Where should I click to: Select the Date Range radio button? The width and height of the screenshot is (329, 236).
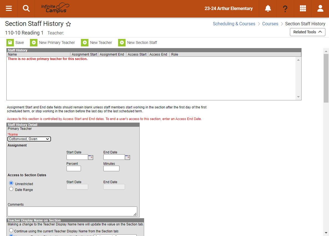coord(11,189)
